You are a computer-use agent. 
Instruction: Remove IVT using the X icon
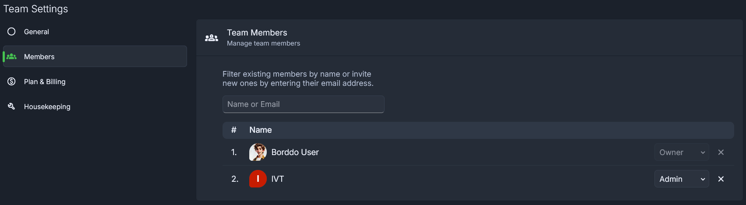(721, 179)
